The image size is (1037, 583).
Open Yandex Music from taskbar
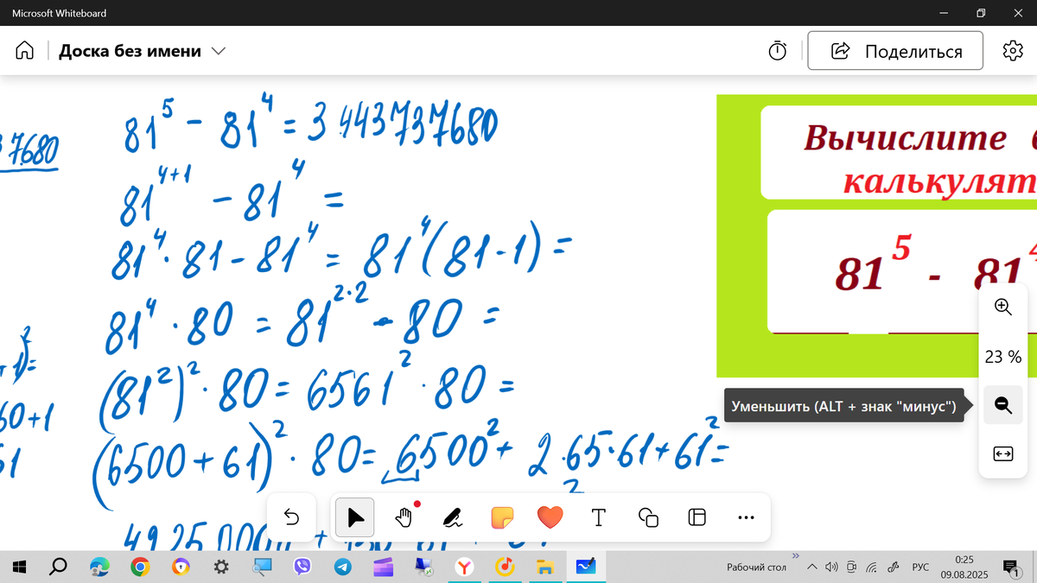pos(505,567)
